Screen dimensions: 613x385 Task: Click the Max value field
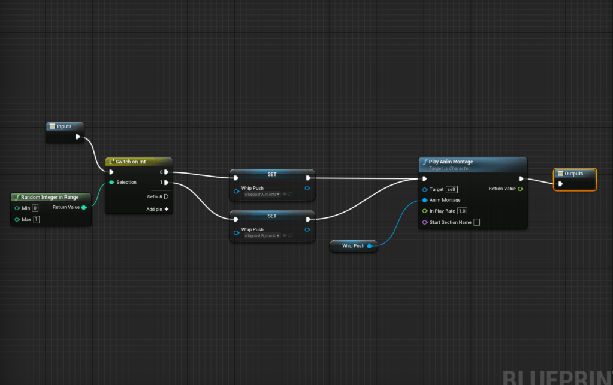coord(37,220)
